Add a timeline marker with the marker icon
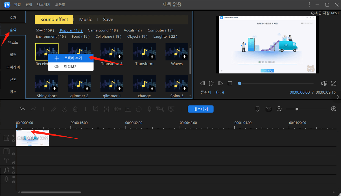The image size is (341, 196). pyautogui.click(x=257, y=109)
